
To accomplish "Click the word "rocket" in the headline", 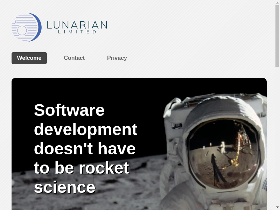I will click(x=104, y=168).
